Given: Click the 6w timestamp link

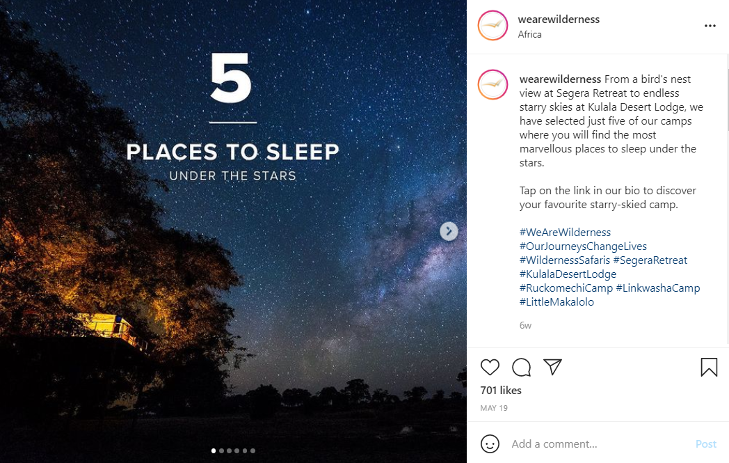Looking at the screenshot, I should 525,325.
